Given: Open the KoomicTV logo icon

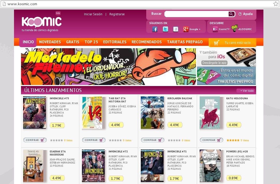Looking at the screenshot, I should [x=215, y=29].
